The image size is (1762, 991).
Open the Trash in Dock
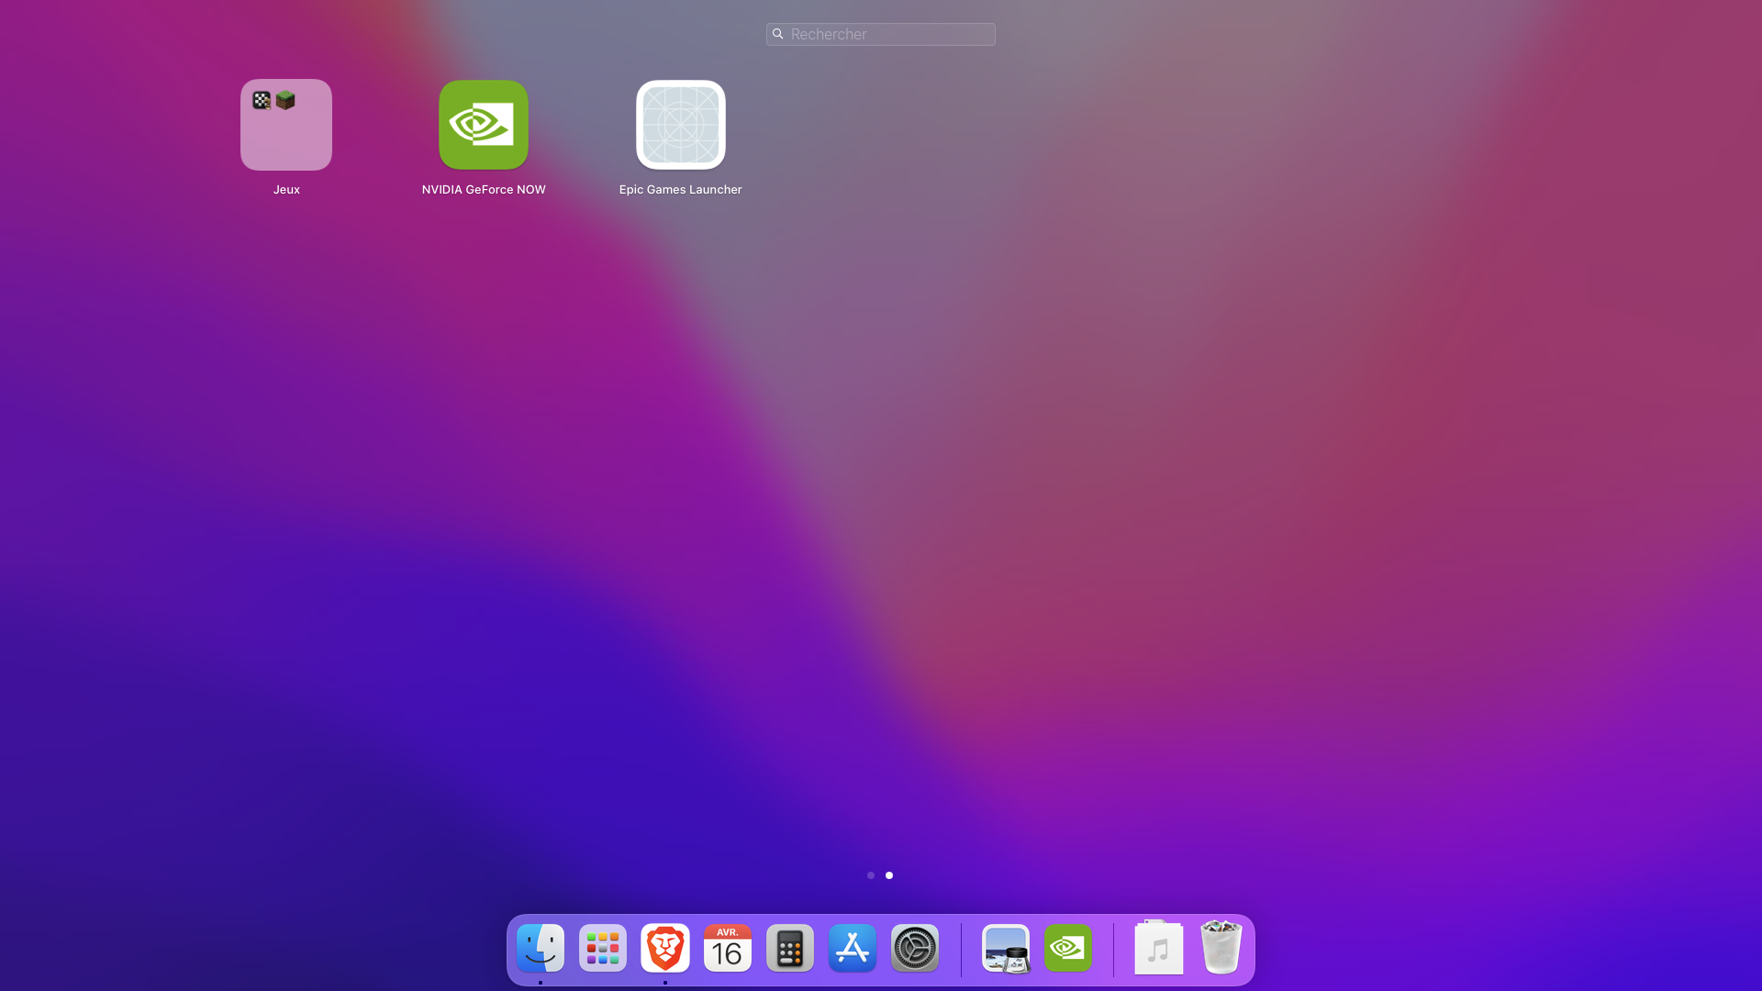(1221, 948)
